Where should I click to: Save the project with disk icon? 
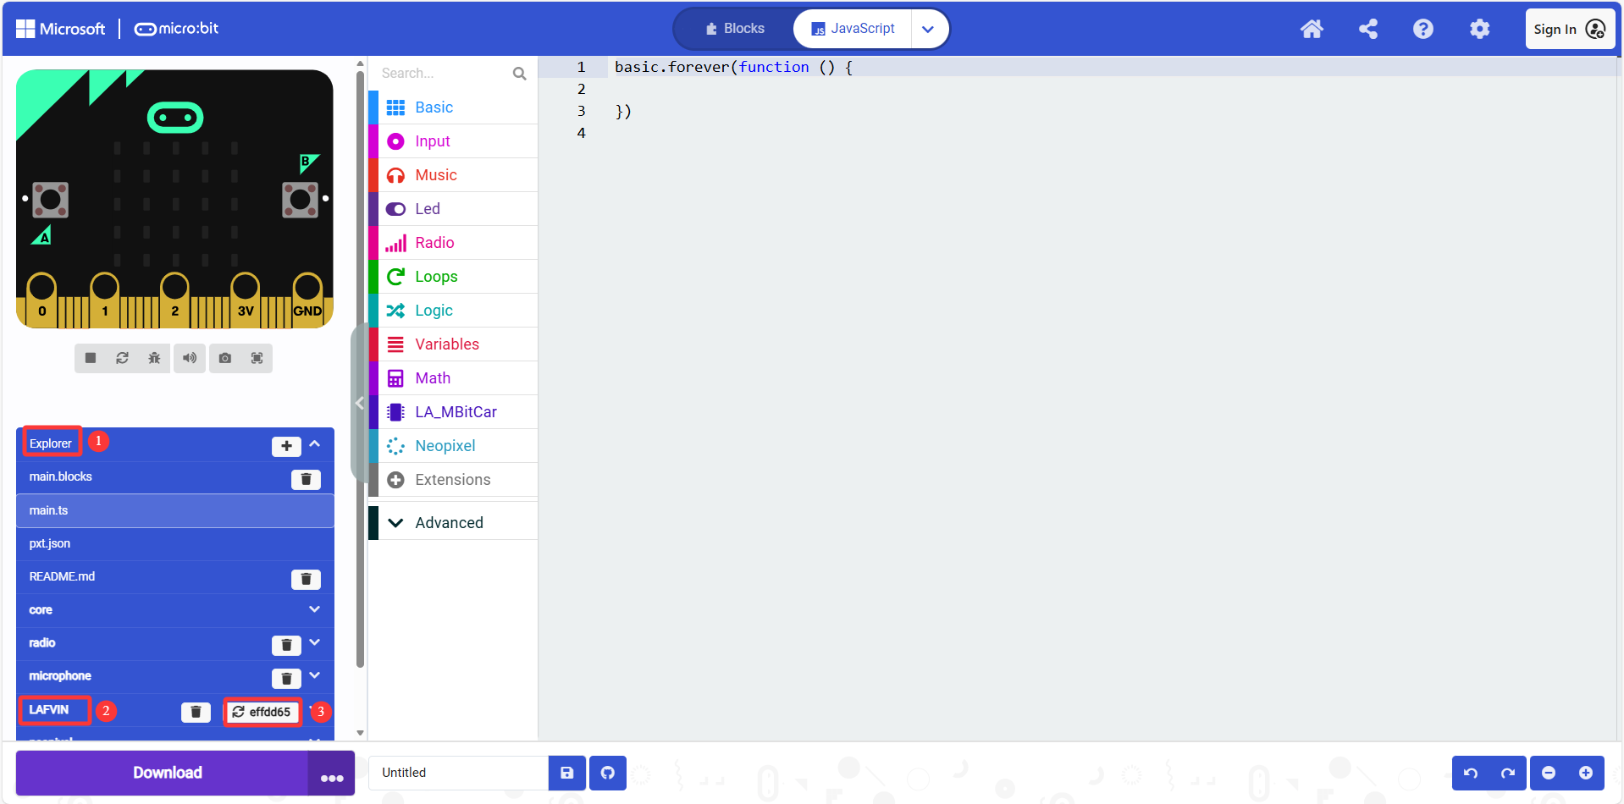coord(567,773)
